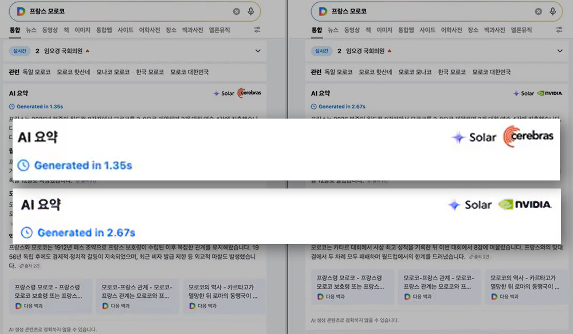Open 모로코-프랑스 관계 source card in left panel
The height and width of the screenshot is (334, 573).
[137, 296]
